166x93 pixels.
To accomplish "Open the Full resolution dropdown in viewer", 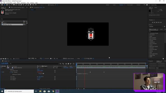I will (x=59, y=59).
